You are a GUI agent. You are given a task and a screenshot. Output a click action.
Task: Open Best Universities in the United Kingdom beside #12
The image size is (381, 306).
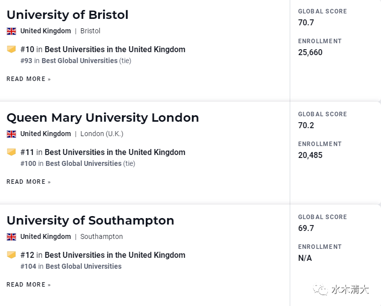[115, 255]
